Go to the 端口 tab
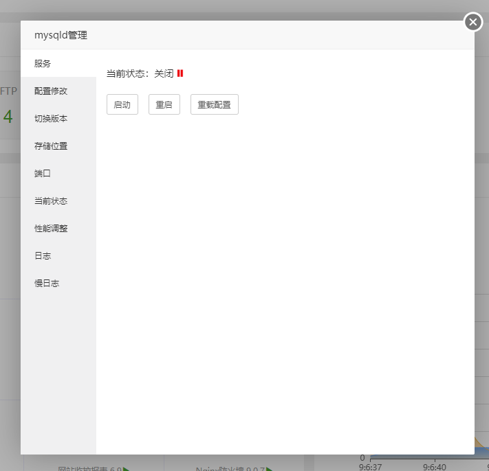Screen dimensions: 489x471 pos(58,174)
